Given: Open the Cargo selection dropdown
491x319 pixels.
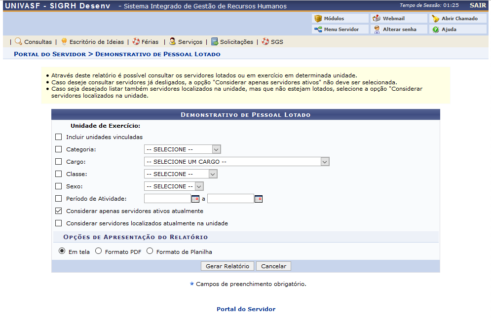Looking at the screenshot, I should click(x=236, y=162).
